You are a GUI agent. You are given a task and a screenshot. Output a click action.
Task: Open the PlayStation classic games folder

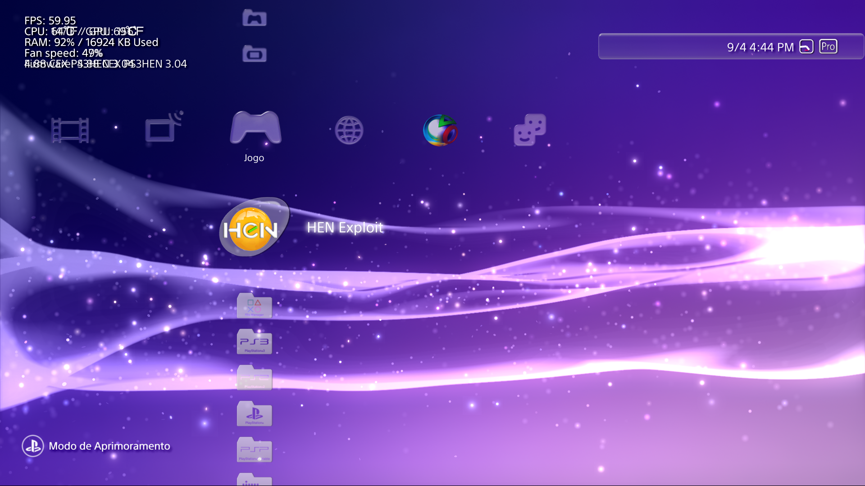[x=255, y=414]
